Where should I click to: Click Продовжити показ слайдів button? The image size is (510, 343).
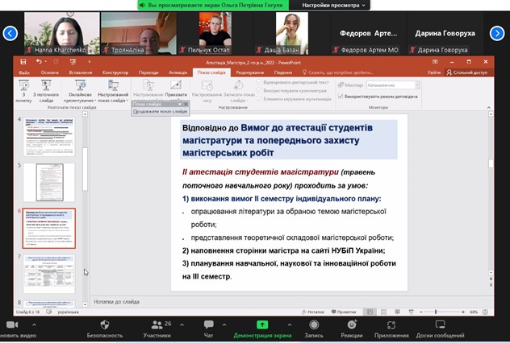[x=161, y=111]
